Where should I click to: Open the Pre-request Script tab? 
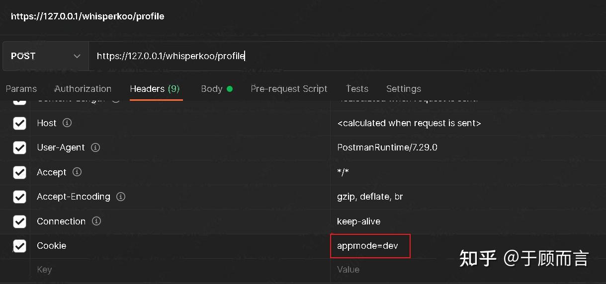tap(289, 89)
